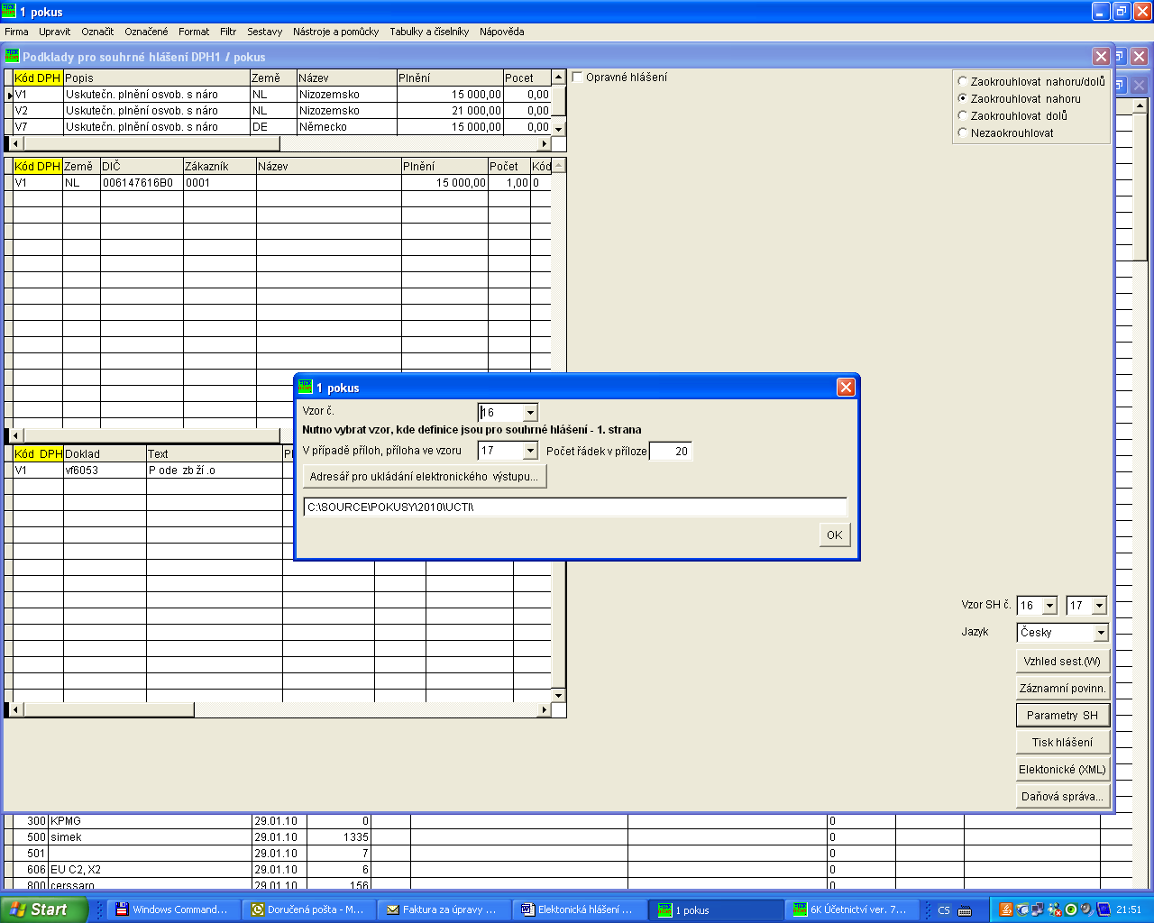Click the Vzor č. input showing 16
1154x923 pixels.
click(x=500, y=413)
